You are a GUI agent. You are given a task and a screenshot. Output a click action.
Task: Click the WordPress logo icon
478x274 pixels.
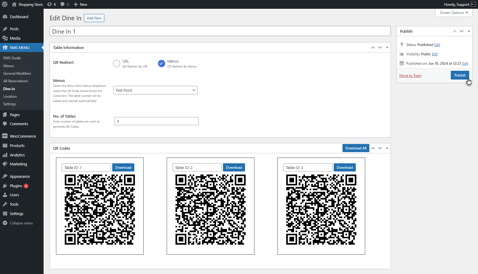pyautogui.click(x=5, y=4)
